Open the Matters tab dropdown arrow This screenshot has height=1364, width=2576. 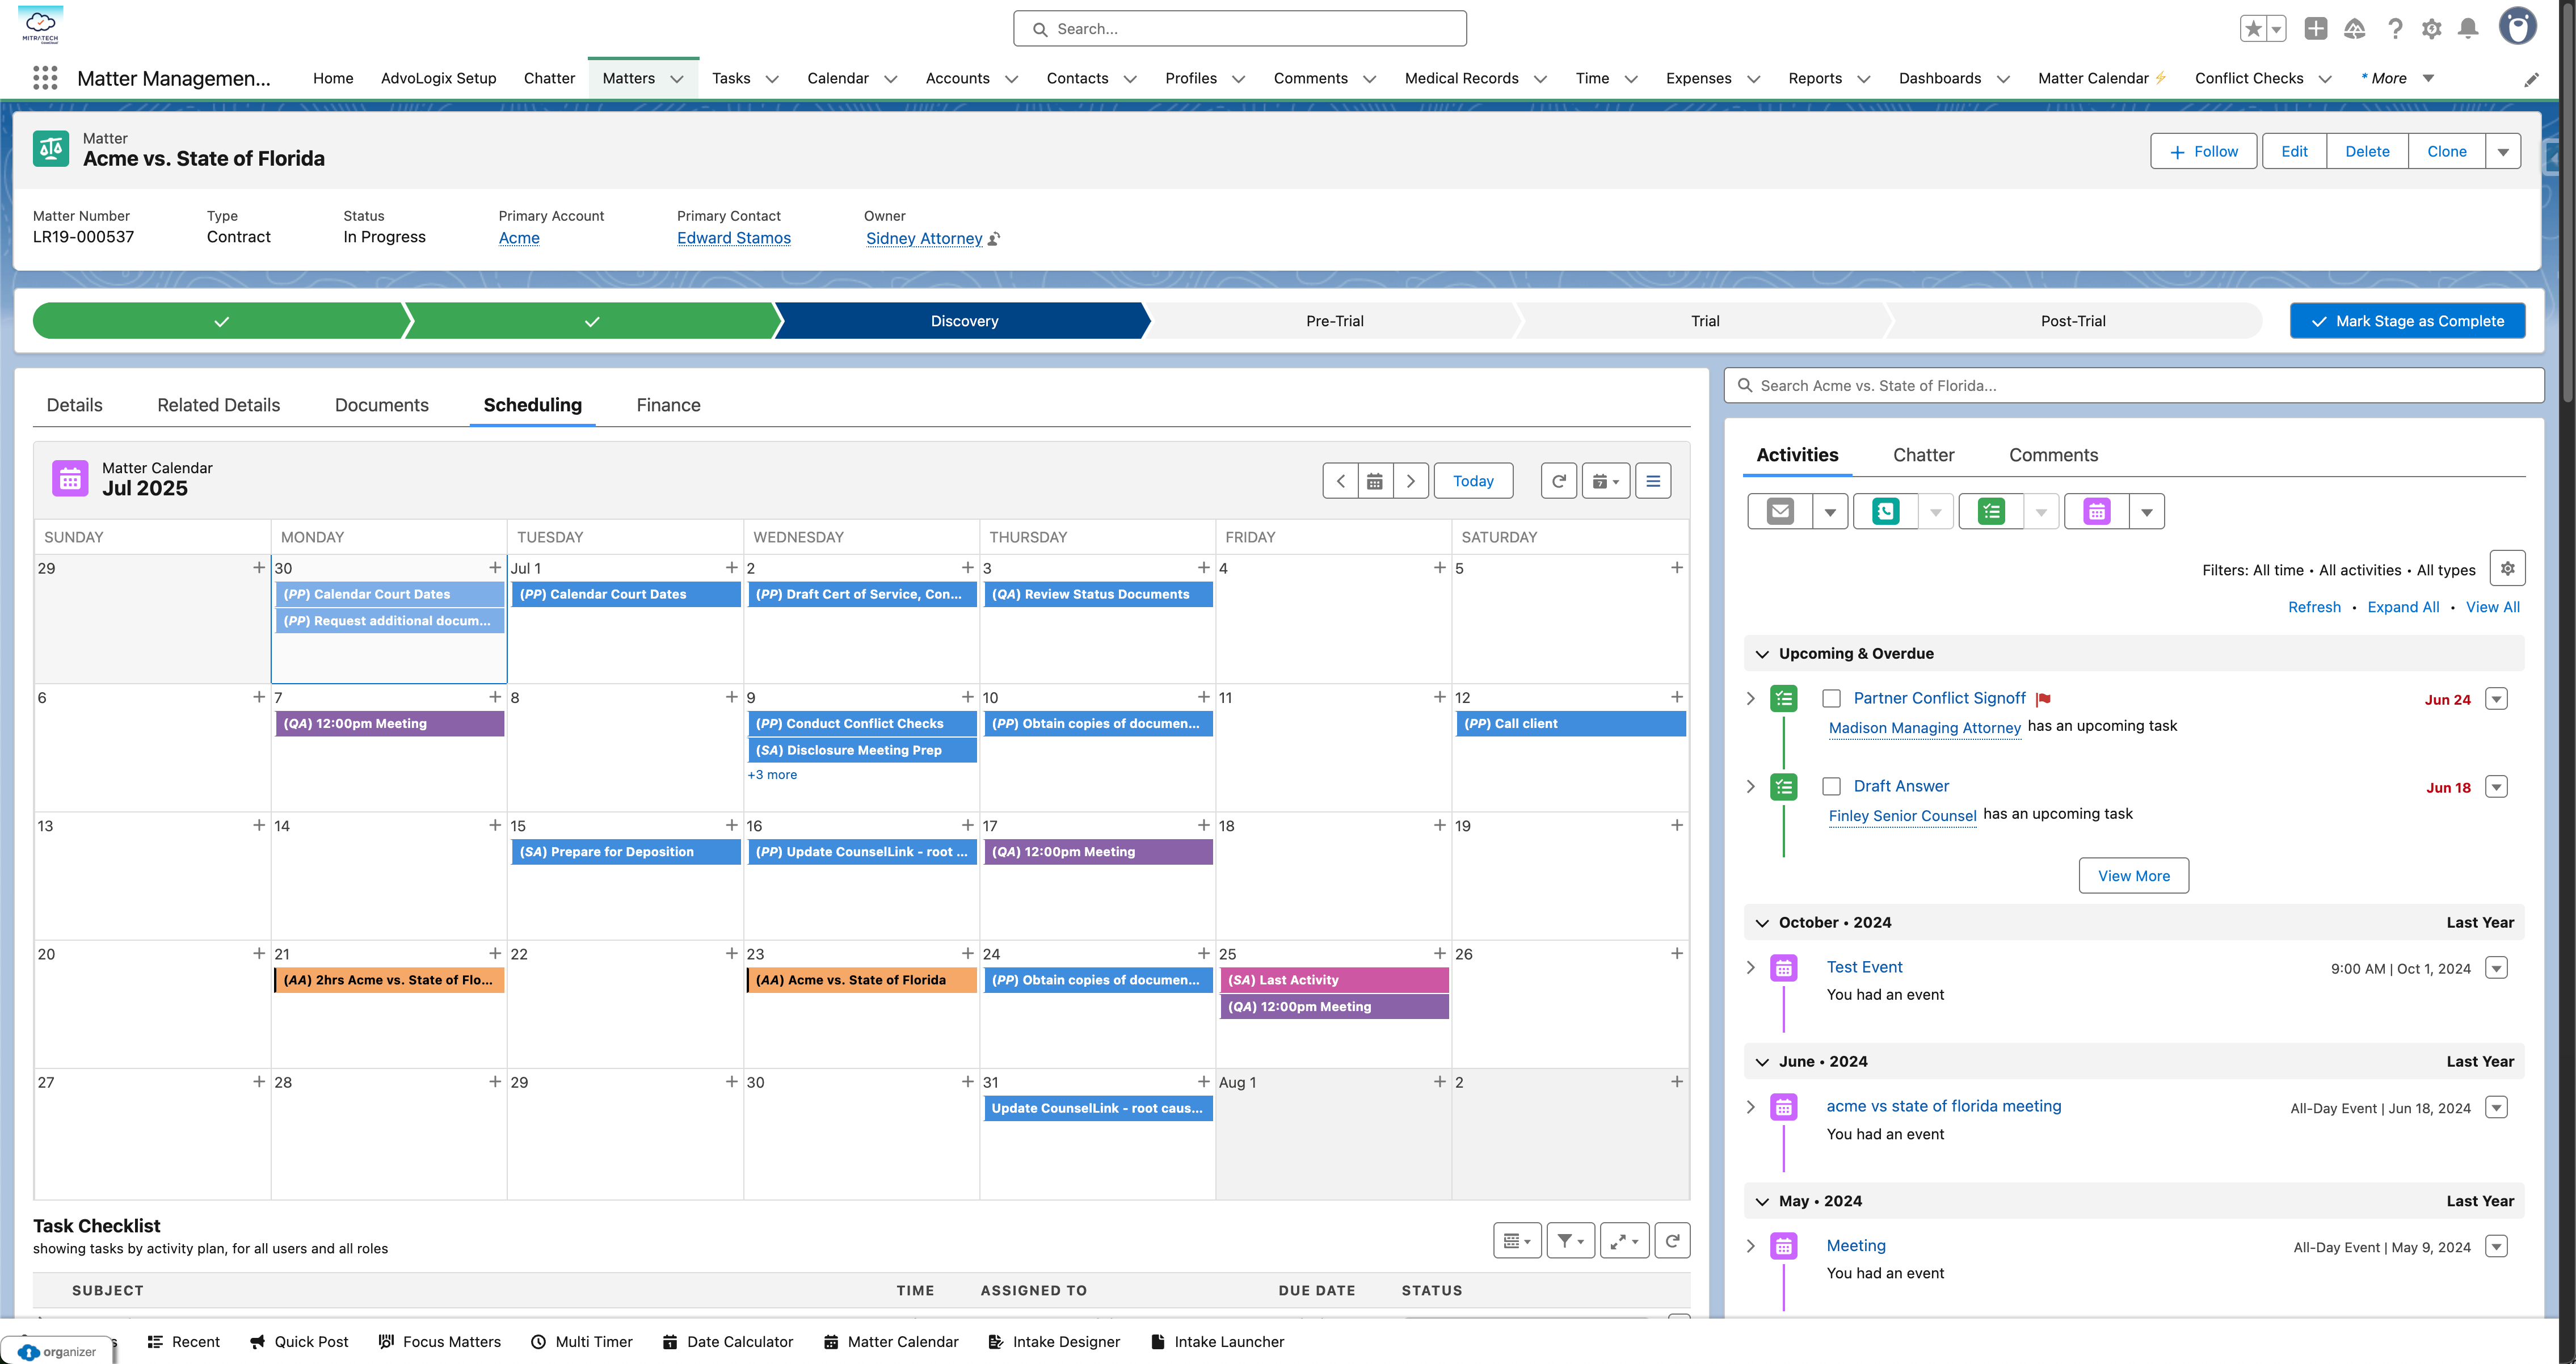677,79
